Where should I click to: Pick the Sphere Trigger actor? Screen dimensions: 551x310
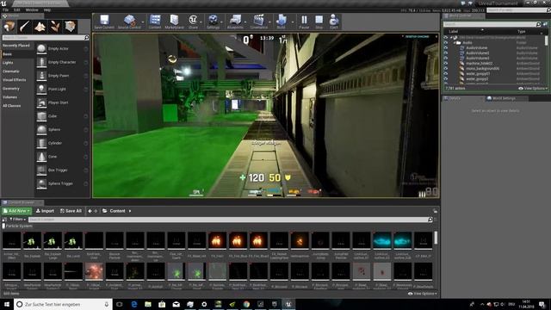tap(62, 183)
